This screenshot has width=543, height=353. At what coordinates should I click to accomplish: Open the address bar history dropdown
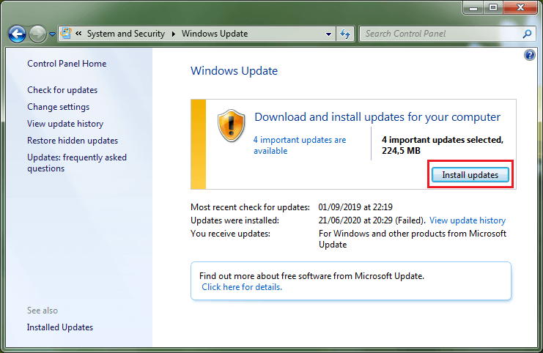(328, 34)
